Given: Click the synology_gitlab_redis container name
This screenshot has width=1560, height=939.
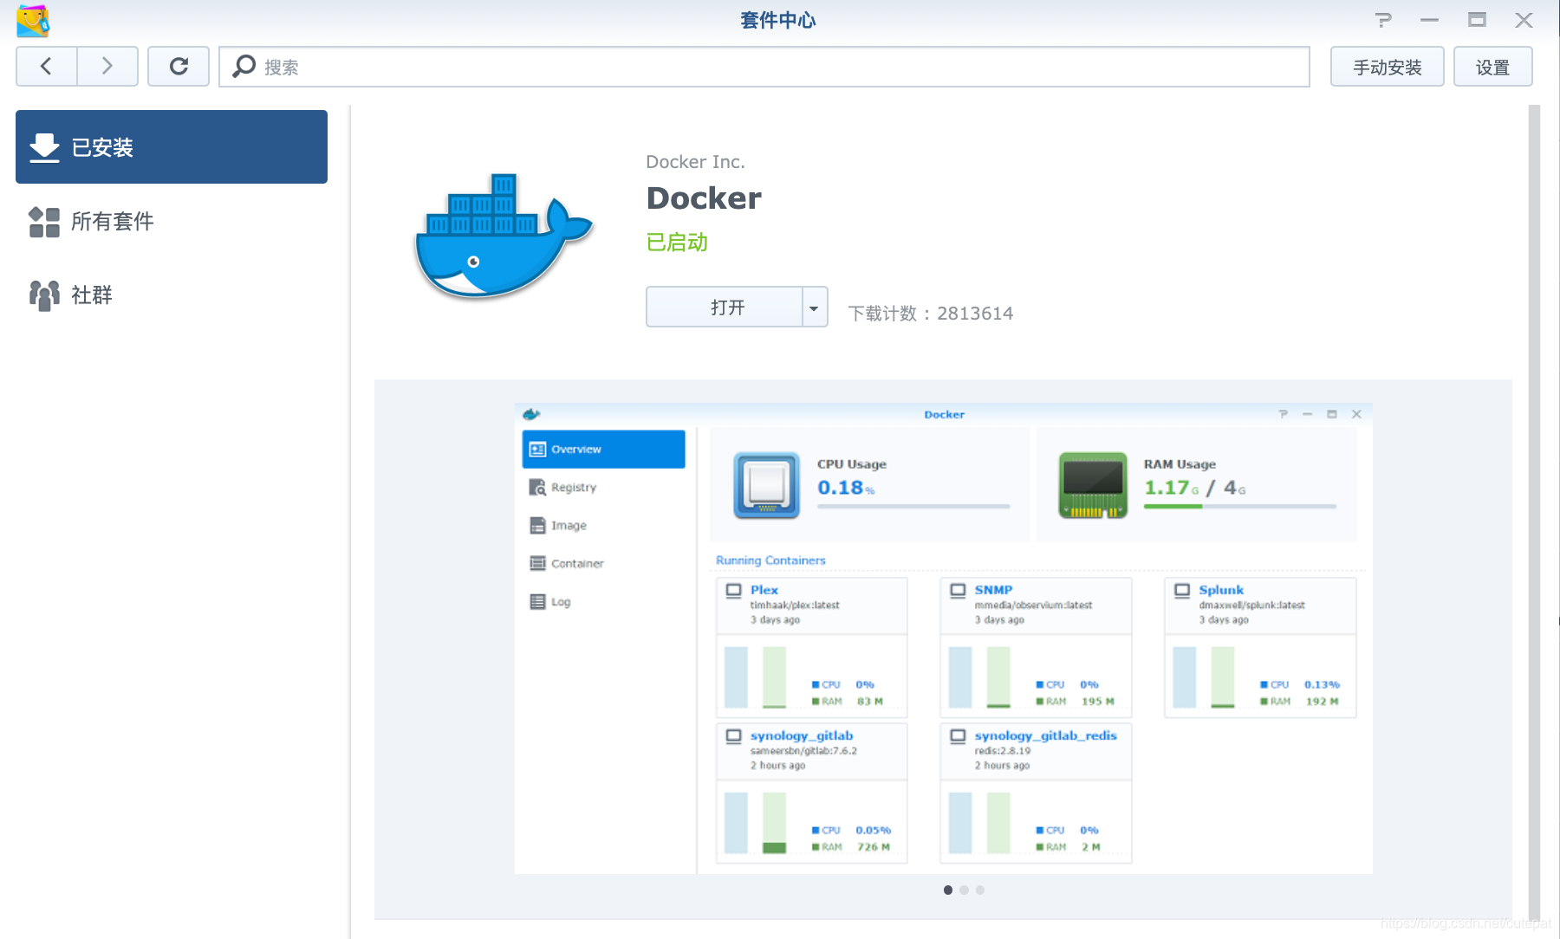Looking at the screenshot, I should [x=1045, y=735].
